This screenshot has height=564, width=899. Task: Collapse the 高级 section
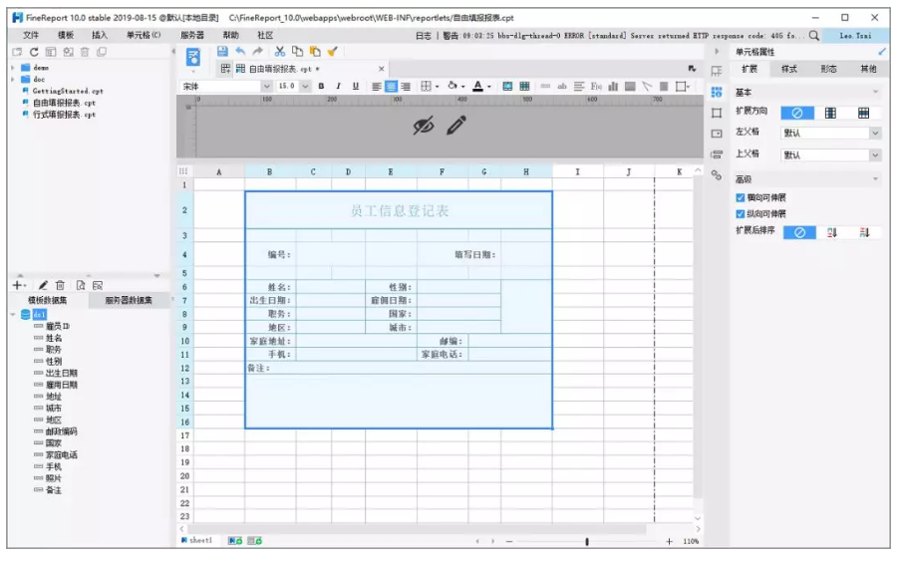pos(875,179)
